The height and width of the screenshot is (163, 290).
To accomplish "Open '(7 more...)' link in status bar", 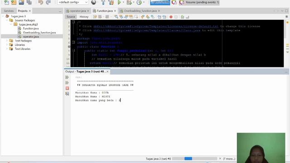I will coord(229,158).
